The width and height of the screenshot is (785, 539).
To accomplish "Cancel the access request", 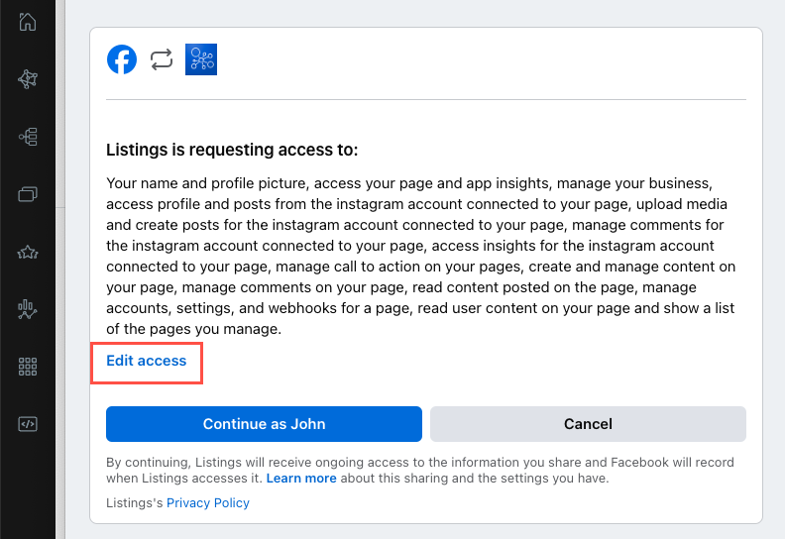I will 588,424.
